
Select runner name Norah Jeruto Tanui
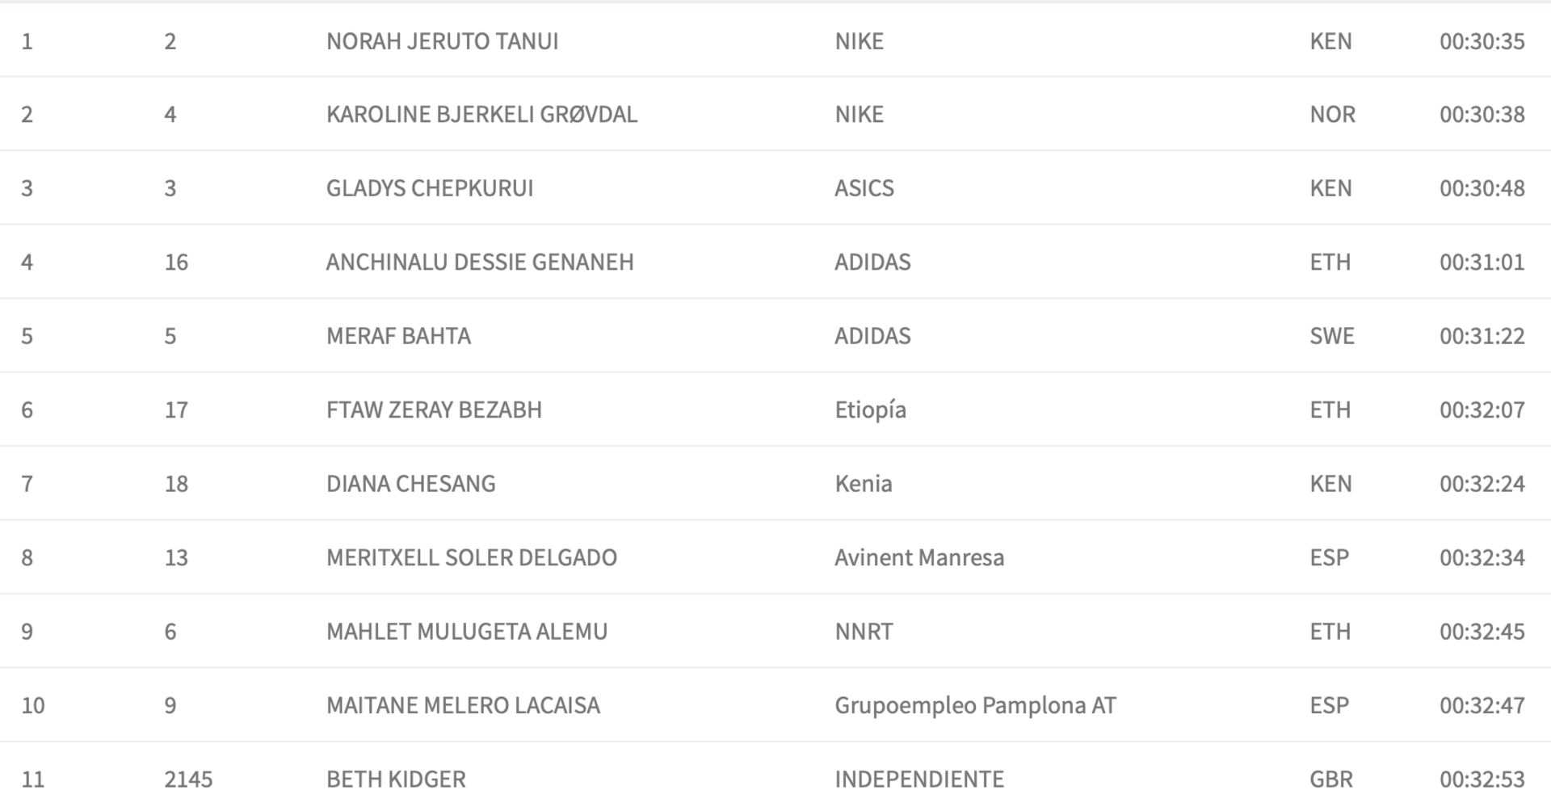point(442,41)
